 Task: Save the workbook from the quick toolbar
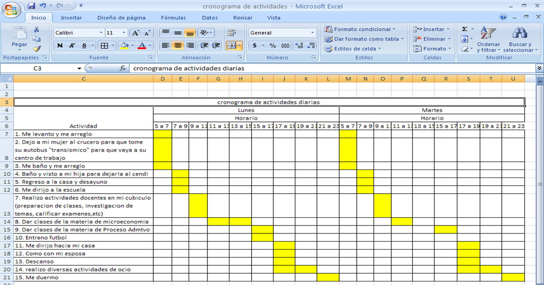(31, 6)
